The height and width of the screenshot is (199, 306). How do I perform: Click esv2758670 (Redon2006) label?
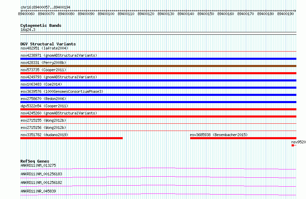(43, 99)
